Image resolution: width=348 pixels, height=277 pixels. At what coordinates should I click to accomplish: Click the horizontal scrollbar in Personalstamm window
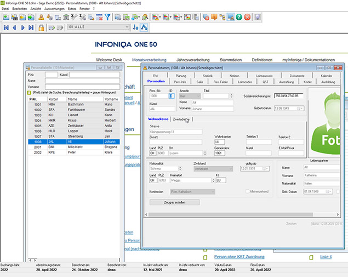coord(231,214)
